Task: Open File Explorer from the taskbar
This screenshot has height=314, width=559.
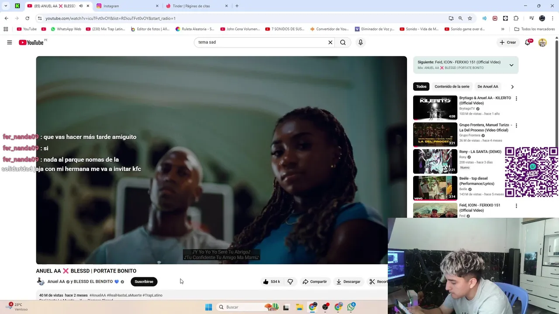Action: (300, 307)
